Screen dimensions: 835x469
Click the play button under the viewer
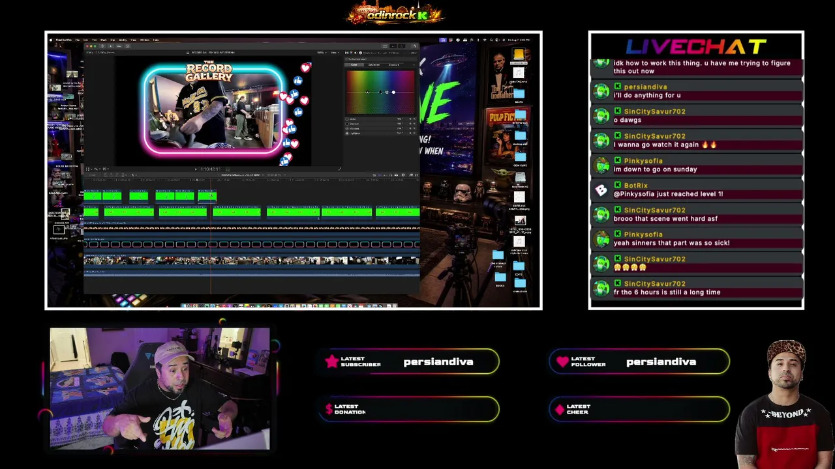[x=196, y=169]
